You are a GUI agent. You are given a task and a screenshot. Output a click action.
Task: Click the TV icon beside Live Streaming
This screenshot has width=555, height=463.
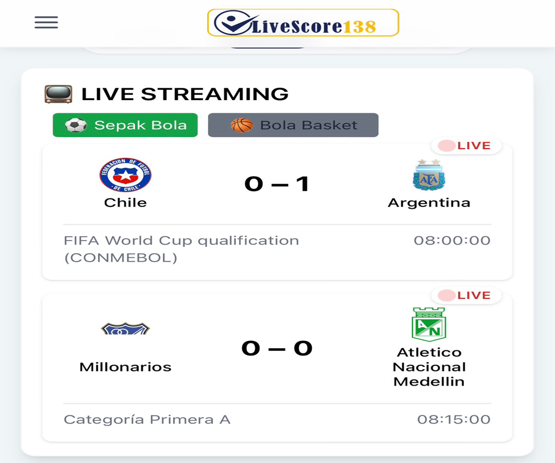pos(59,94)
